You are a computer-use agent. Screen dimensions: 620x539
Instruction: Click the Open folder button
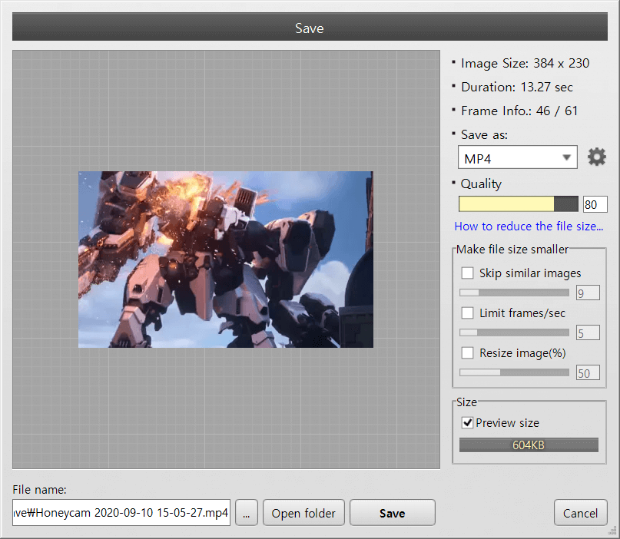pyautogui.click(x=303, y=513)
